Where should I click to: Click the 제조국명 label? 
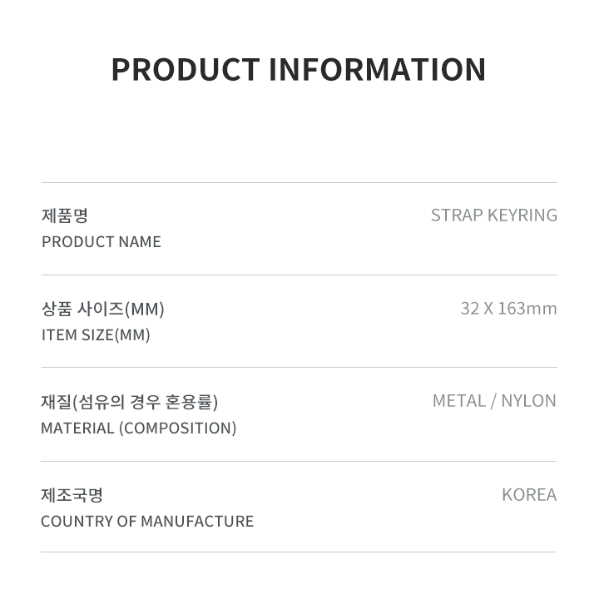72,495
